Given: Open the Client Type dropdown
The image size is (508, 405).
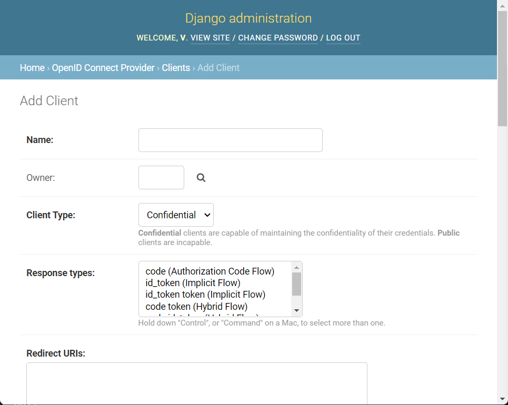Looking at the screenshot, I should pos(176,215).
